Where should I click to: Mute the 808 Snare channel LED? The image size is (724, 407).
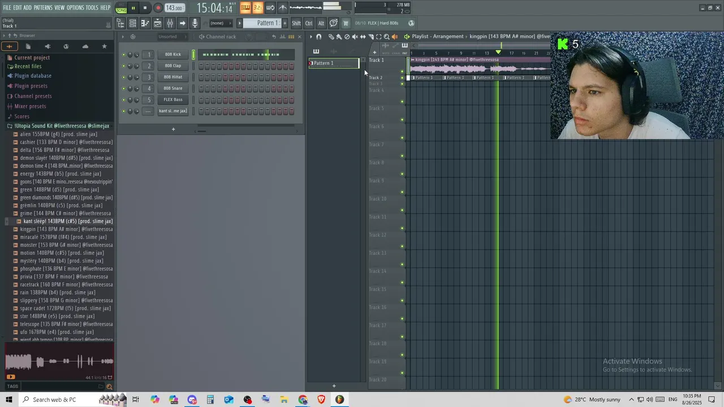[x=124, y=89]
